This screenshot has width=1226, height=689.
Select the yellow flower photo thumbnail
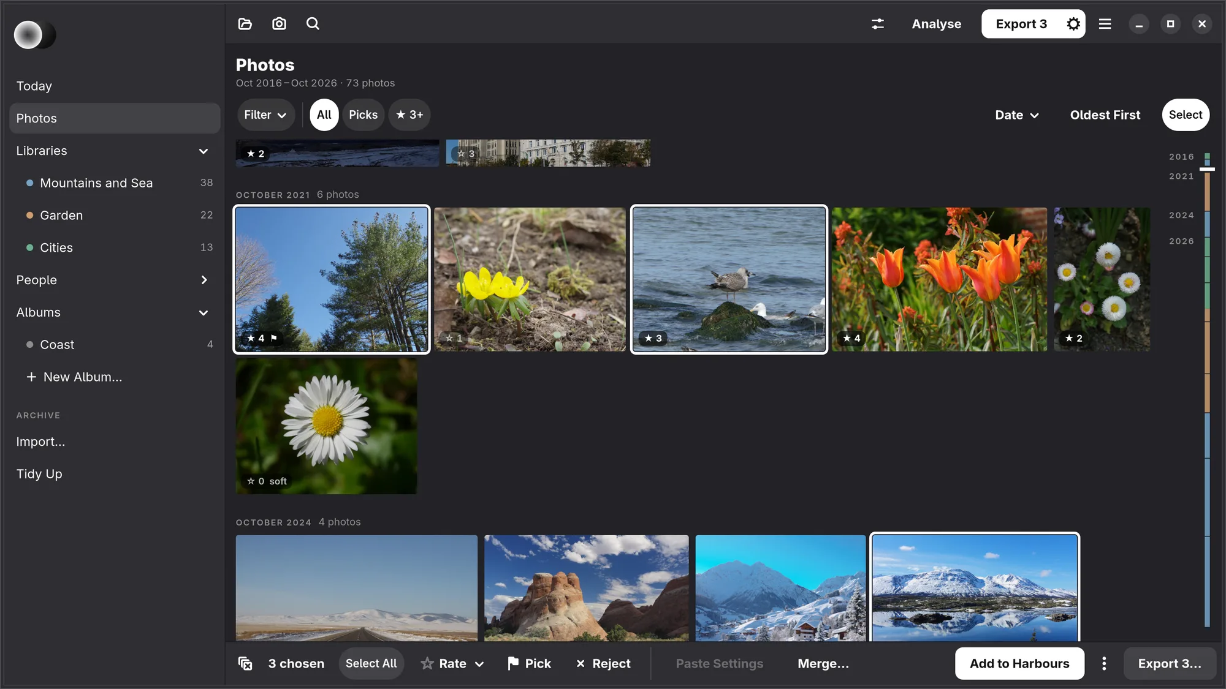(x=530, y=279)
